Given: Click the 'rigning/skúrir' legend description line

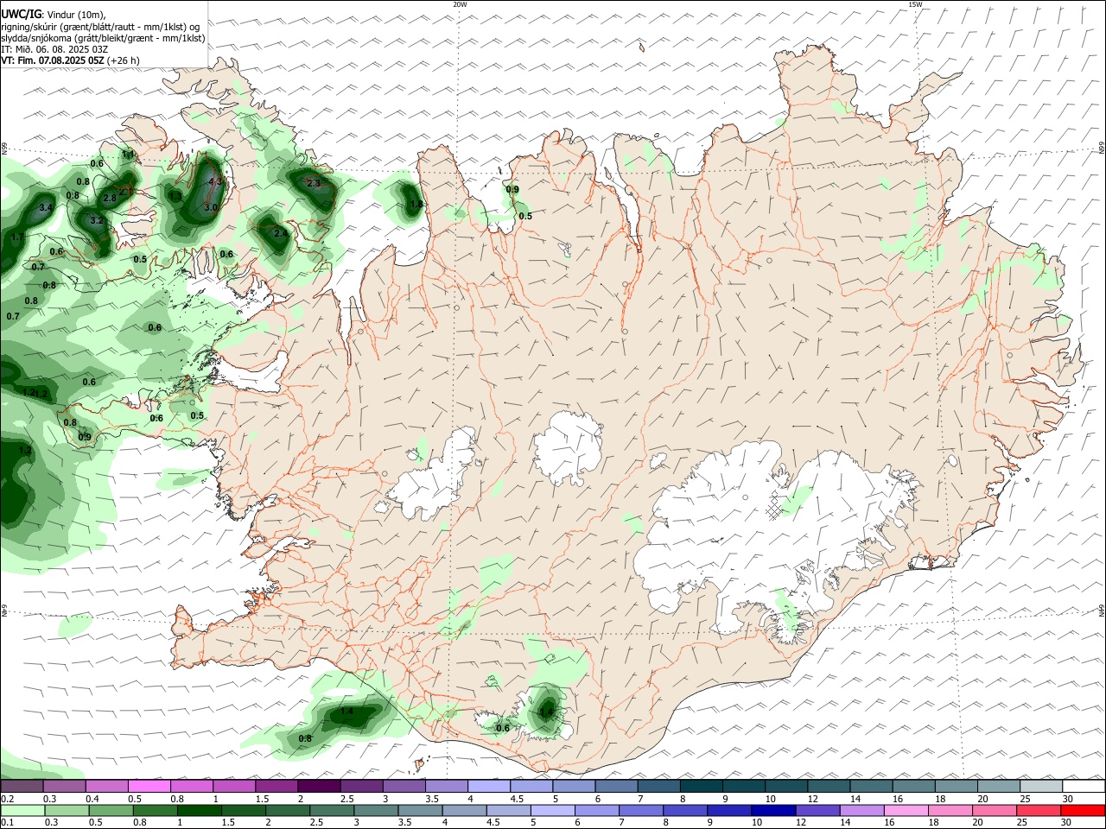Looking at the screenshot, I should (x=100, y=27).
